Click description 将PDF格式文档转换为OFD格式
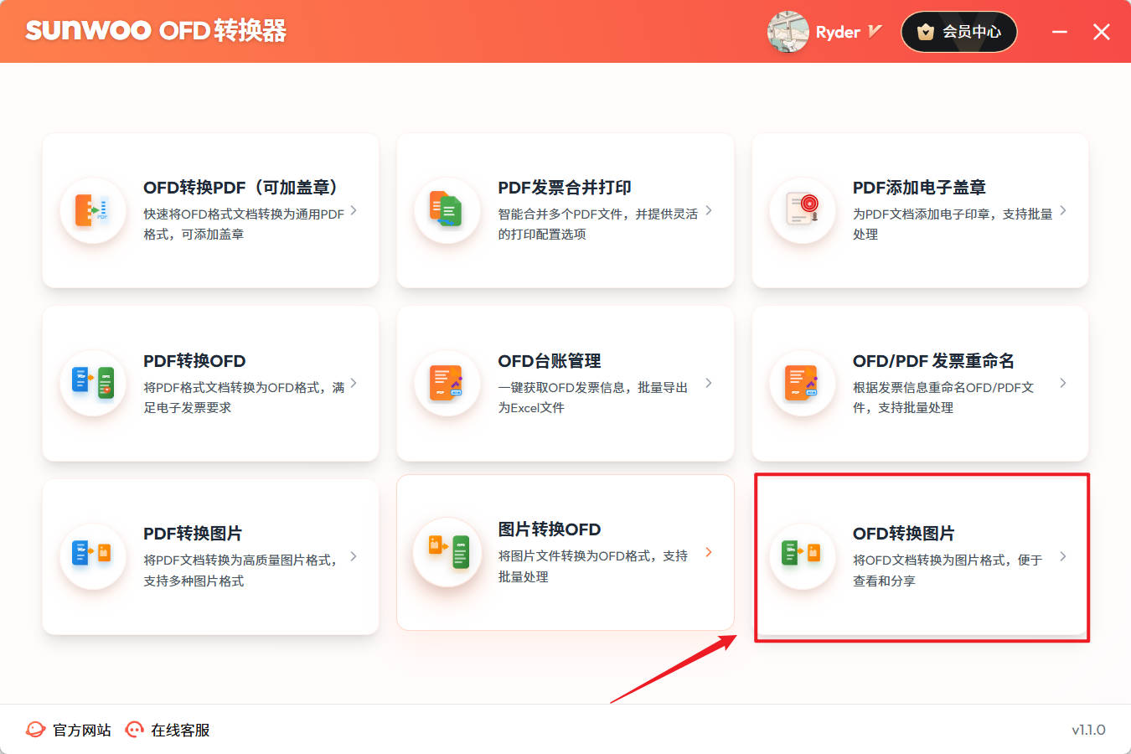 pyautogui.click(x=244, y=397)
